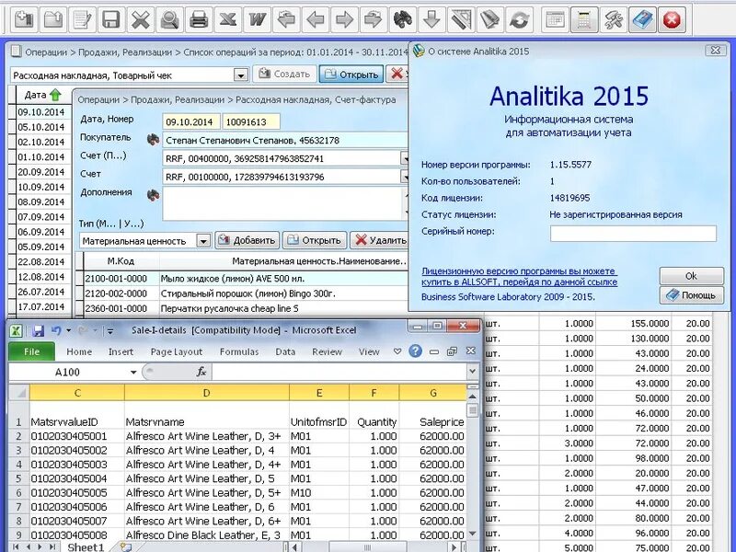This screenshot has height=552, width=736.
Task: Click the Excel vertical scrollbar down arrow
Action: pos(473,534)
